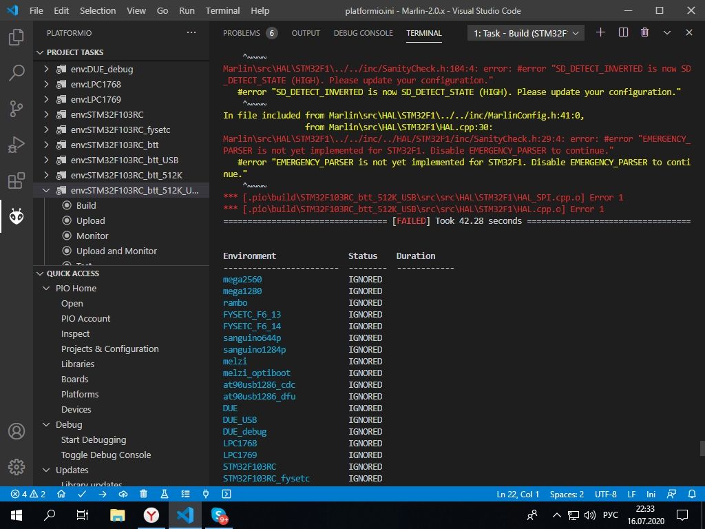Open Yandex Browser from taskbar
Screen dimensions: 705x529
151,515
